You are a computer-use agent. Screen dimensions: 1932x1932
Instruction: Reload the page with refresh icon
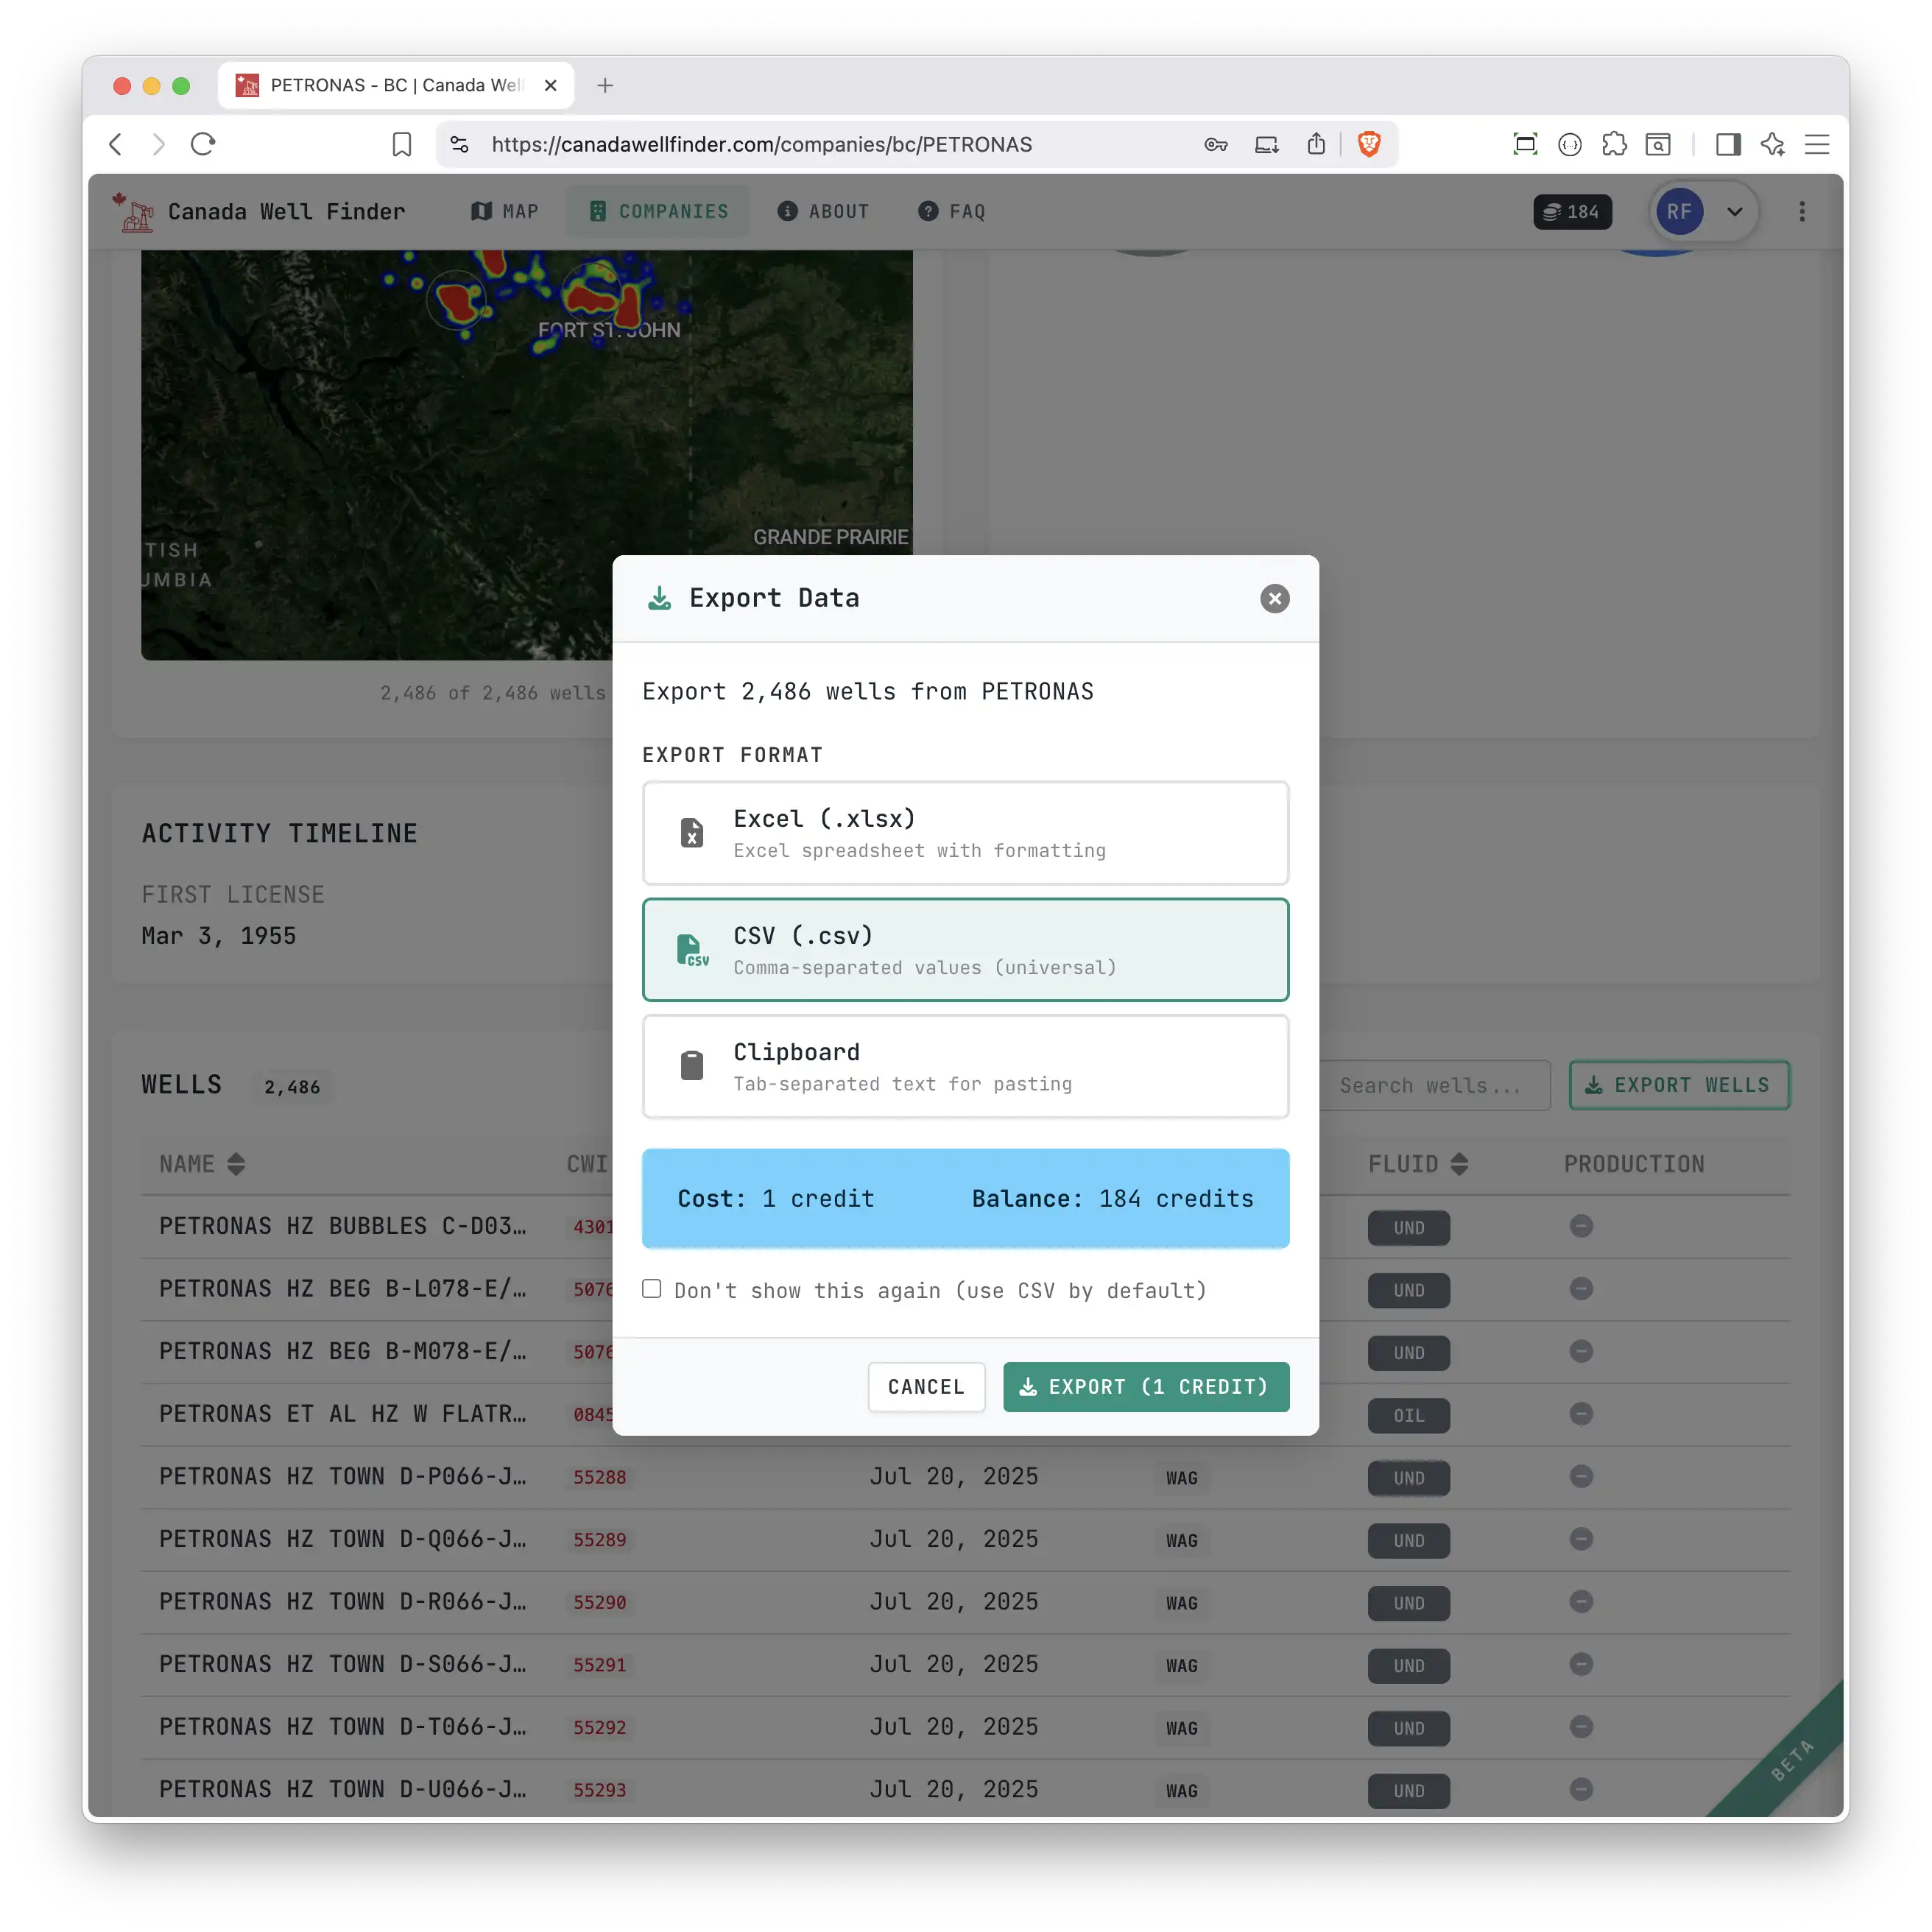(x=203, y=144)
